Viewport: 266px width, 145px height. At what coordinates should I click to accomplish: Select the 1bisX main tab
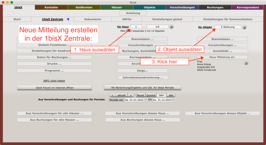[x=18, y=7]
